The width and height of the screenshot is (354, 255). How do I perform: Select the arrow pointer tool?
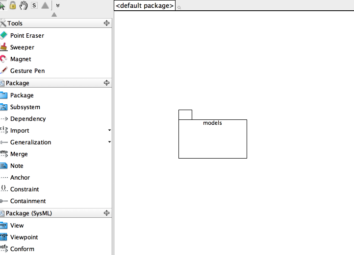click(x=2, y=5)
